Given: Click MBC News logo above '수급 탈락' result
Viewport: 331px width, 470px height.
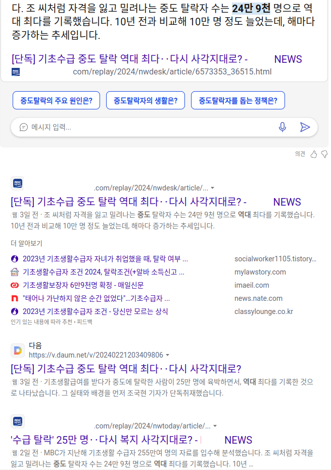Looking at the screenshot, I should pyautogui.click(x=17, y=421).
